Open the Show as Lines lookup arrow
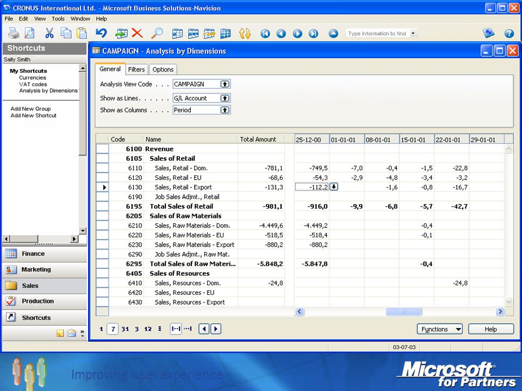This screenshot has height=391, width=522. click(225, 98)
